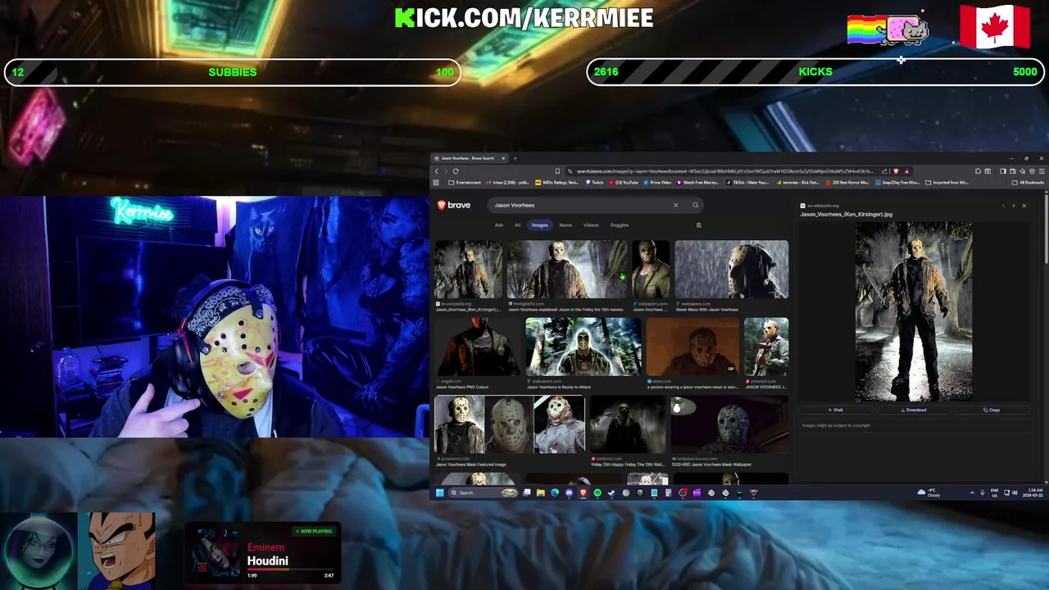The width and height of the screenshot is (1049, 590).
Task: Open the Windows Start menu
Action: (440, 492)
